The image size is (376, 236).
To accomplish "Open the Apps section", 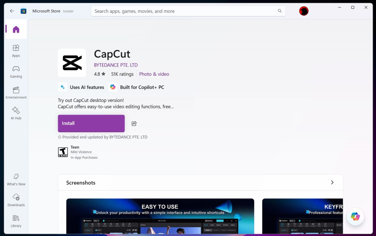I will (x=16, y=51).
